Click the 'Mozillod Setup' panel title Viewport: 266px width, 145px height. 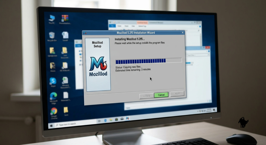pos(97,44)
